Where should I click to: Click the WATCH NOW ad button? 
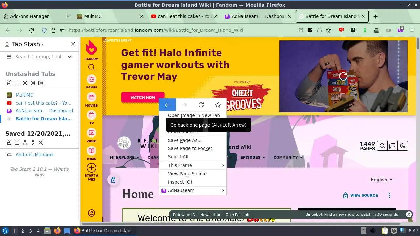pos(143,97)
